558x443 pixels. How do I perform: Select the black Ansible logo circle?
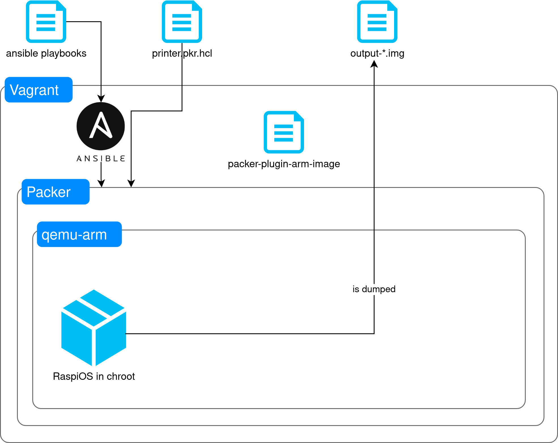click(101, 126)
